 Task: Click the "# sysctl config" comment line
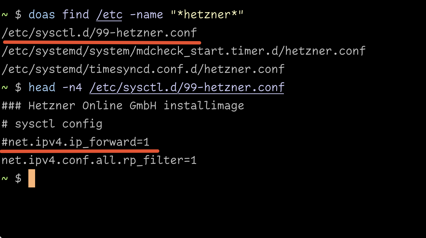(52, 124)
